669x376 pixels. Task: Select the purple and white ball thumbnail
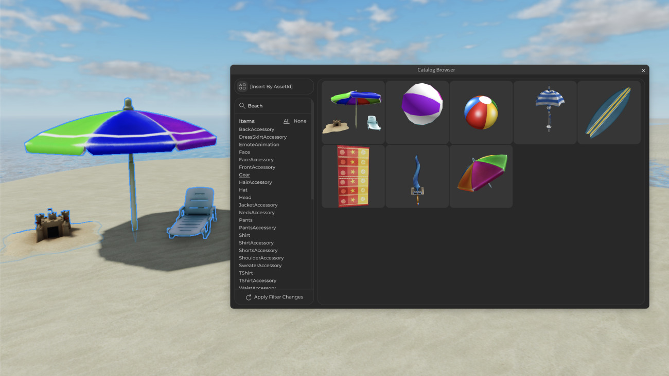click(417, 111)
